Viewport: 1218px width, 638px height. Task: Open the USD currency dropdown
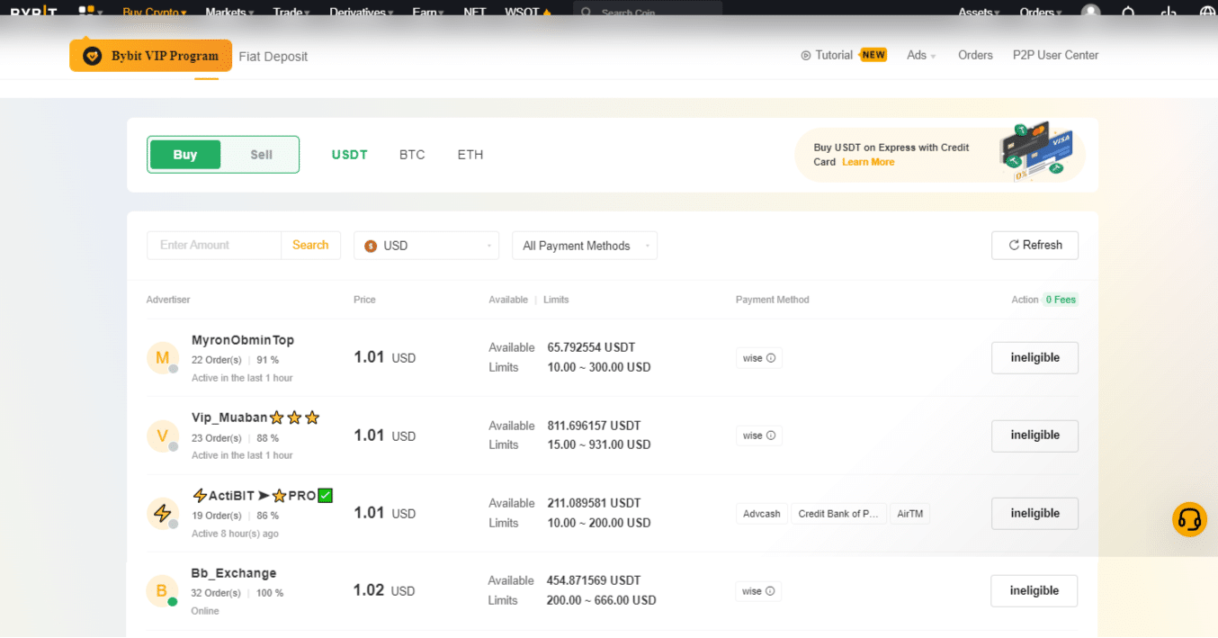[x=426, y=246]
